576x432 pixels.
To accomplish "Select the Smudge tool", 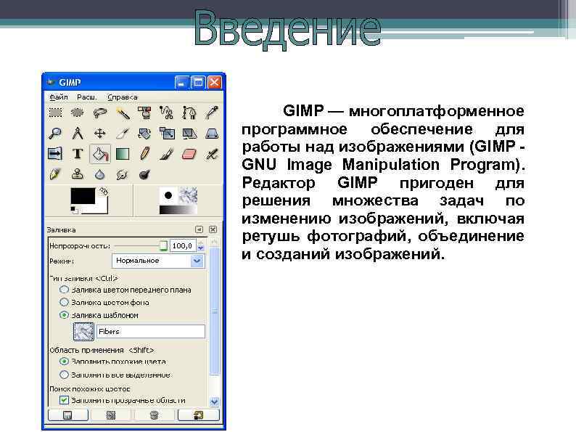I will coord(123,174).
